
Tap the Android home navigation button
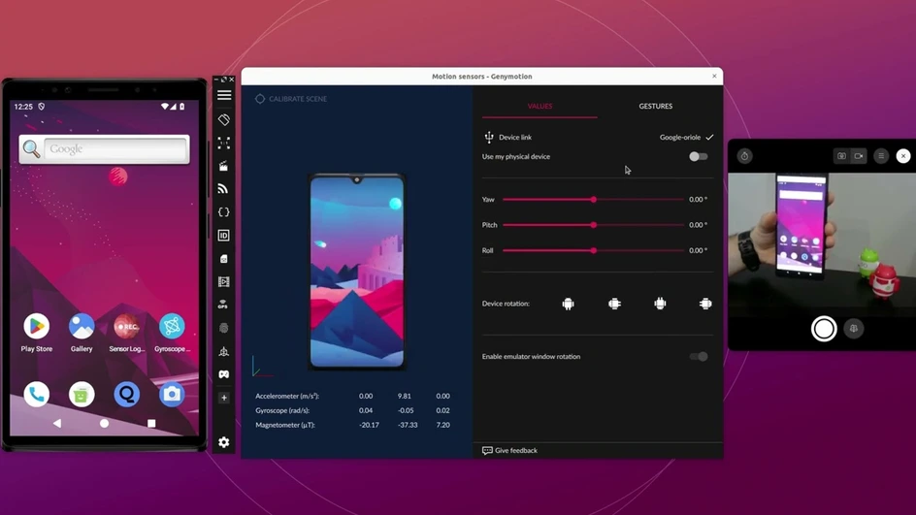(x=104, y=423)
